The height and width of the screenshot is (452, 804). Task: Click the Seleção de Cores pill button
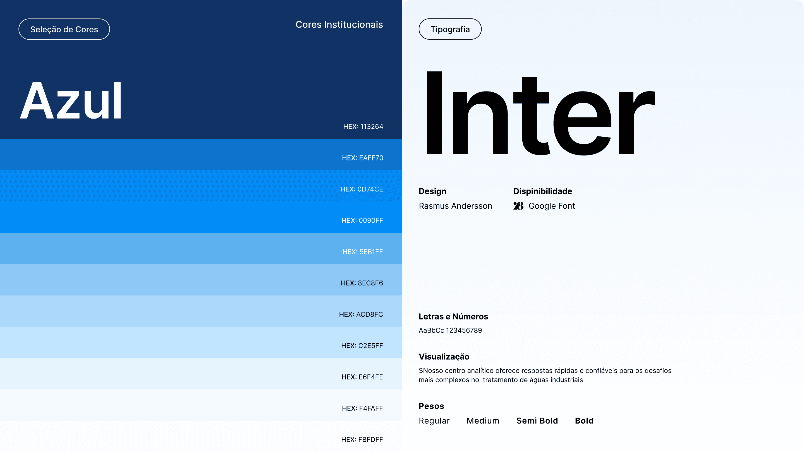pyautogui.click(x=64, y=29)
